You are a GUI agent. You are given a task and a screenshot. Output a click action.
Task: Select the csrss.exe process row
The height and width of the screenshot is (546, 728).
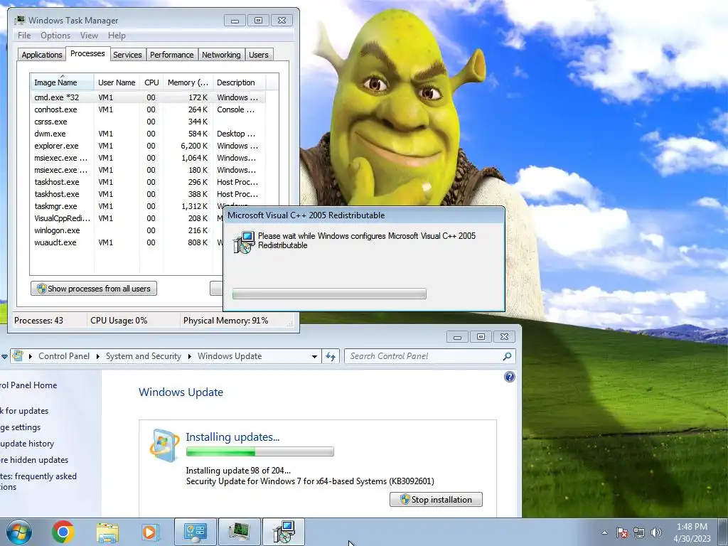(148, 122)
